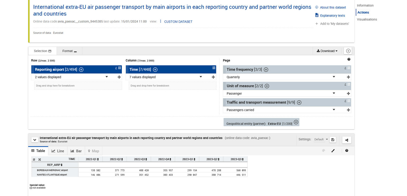Go to Information in the side navigation
The image size is (407, 196).
click(365, 5)
